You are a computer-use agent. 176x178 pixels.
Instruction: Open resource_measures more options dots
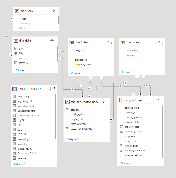click(55, 89)
